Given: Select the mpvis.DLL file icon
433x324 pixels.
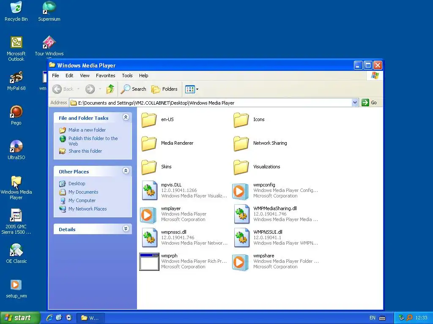Looking at the screenshot, I should tap(149, 190).
